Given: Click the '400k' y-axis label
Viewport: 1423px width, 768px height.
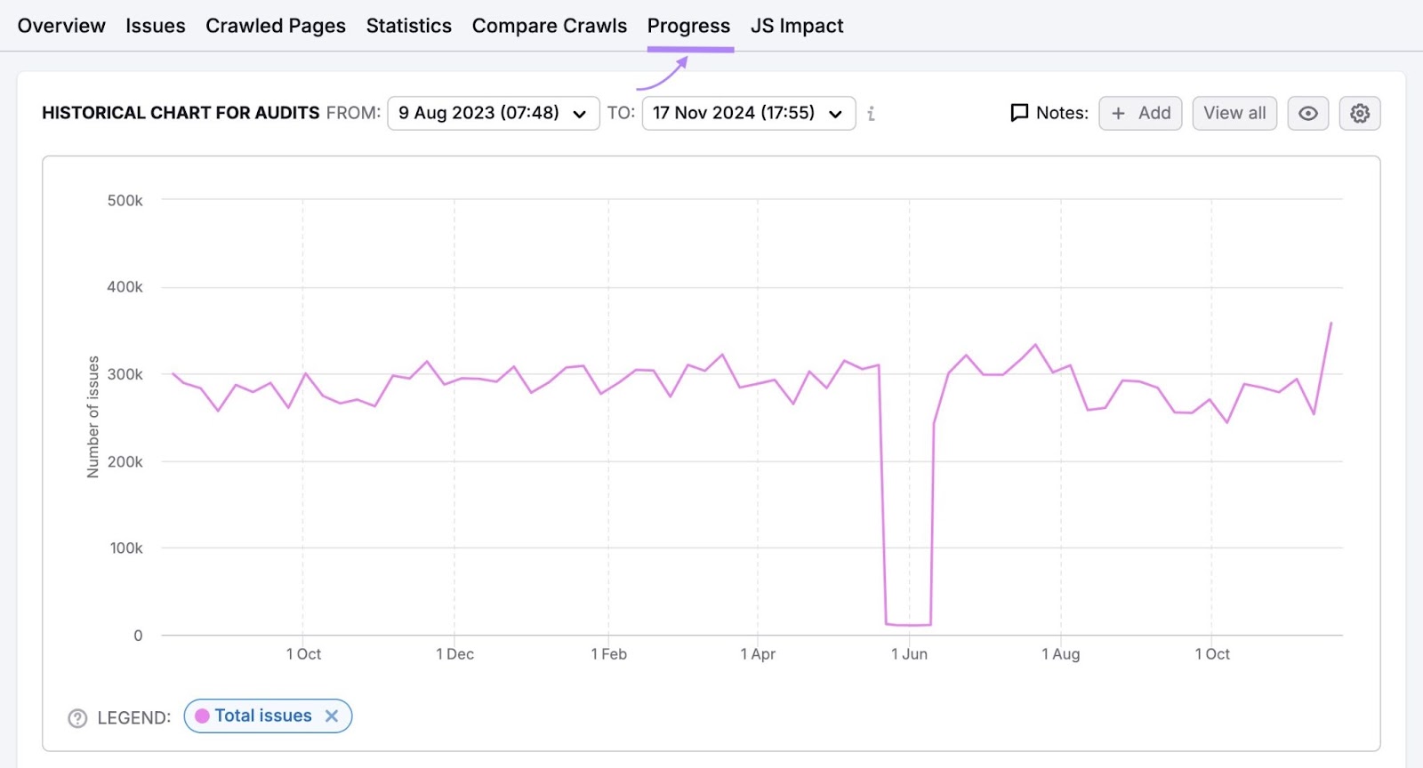Looking at the screenshot, I should coord(125,287).
